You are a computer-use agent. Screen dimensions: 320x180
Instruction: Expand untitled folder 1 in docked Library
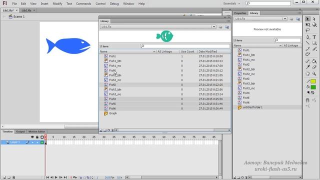[239, 107]
